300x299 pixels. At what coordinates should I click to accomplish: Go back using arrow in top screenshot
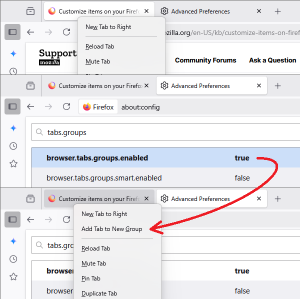[30, 32]
